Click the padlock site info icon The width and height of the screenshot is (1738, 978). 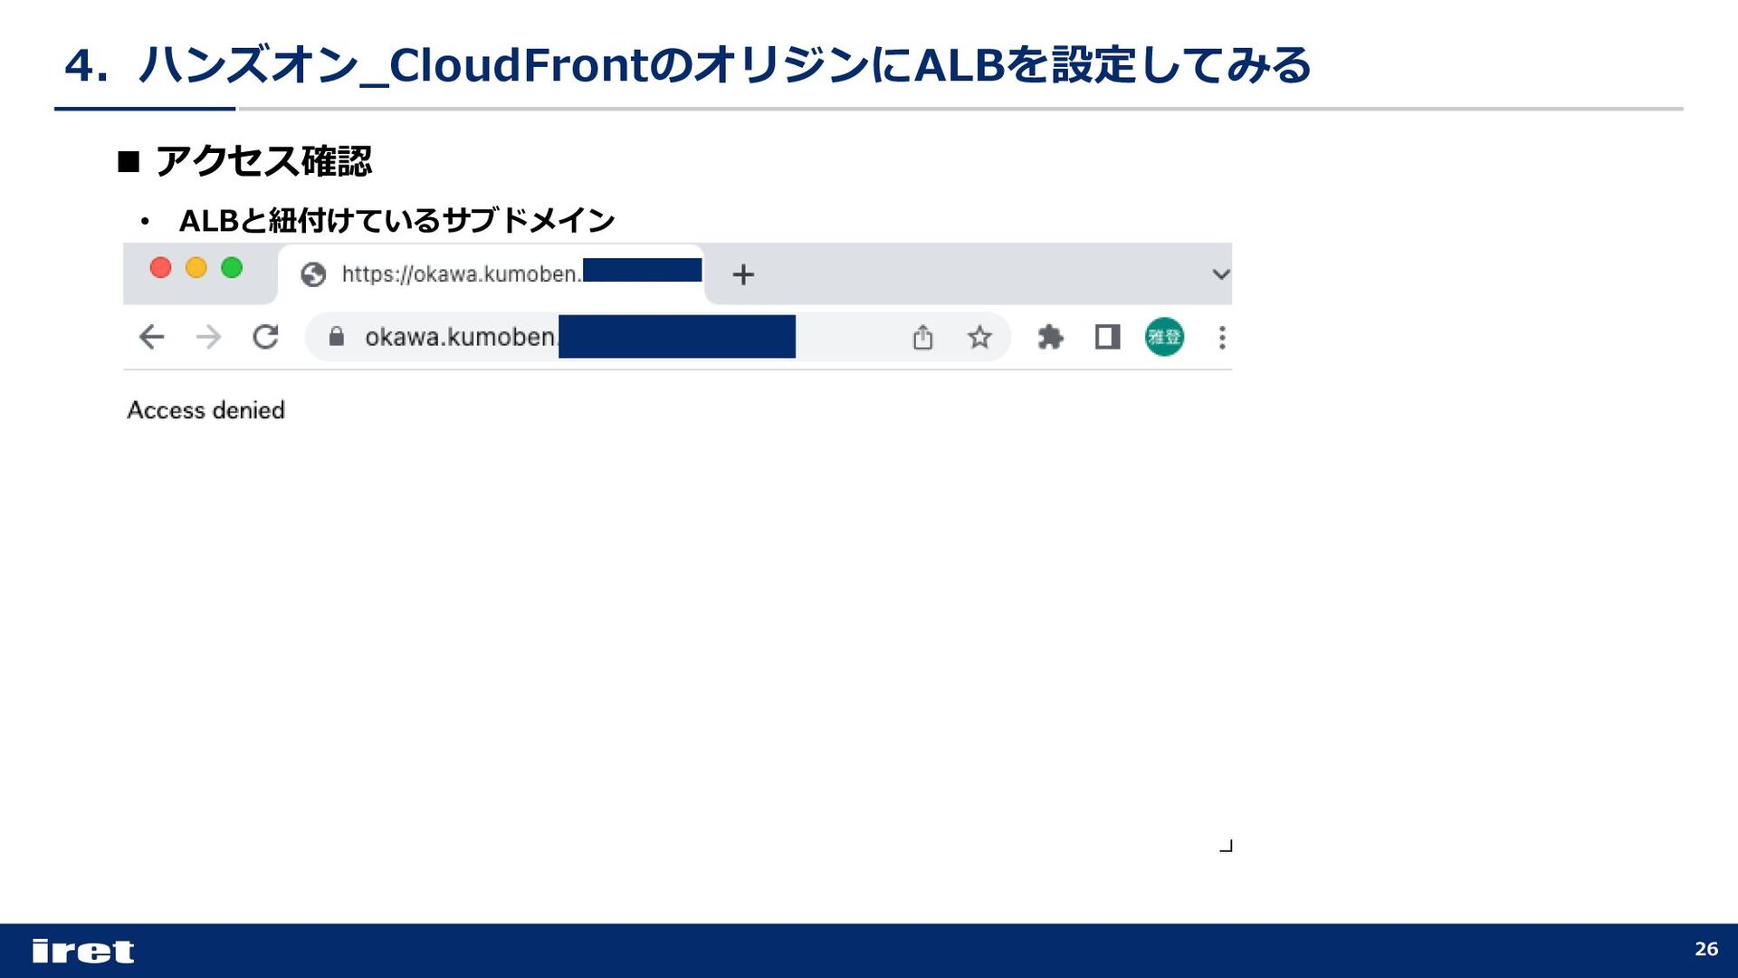[337, 337]
